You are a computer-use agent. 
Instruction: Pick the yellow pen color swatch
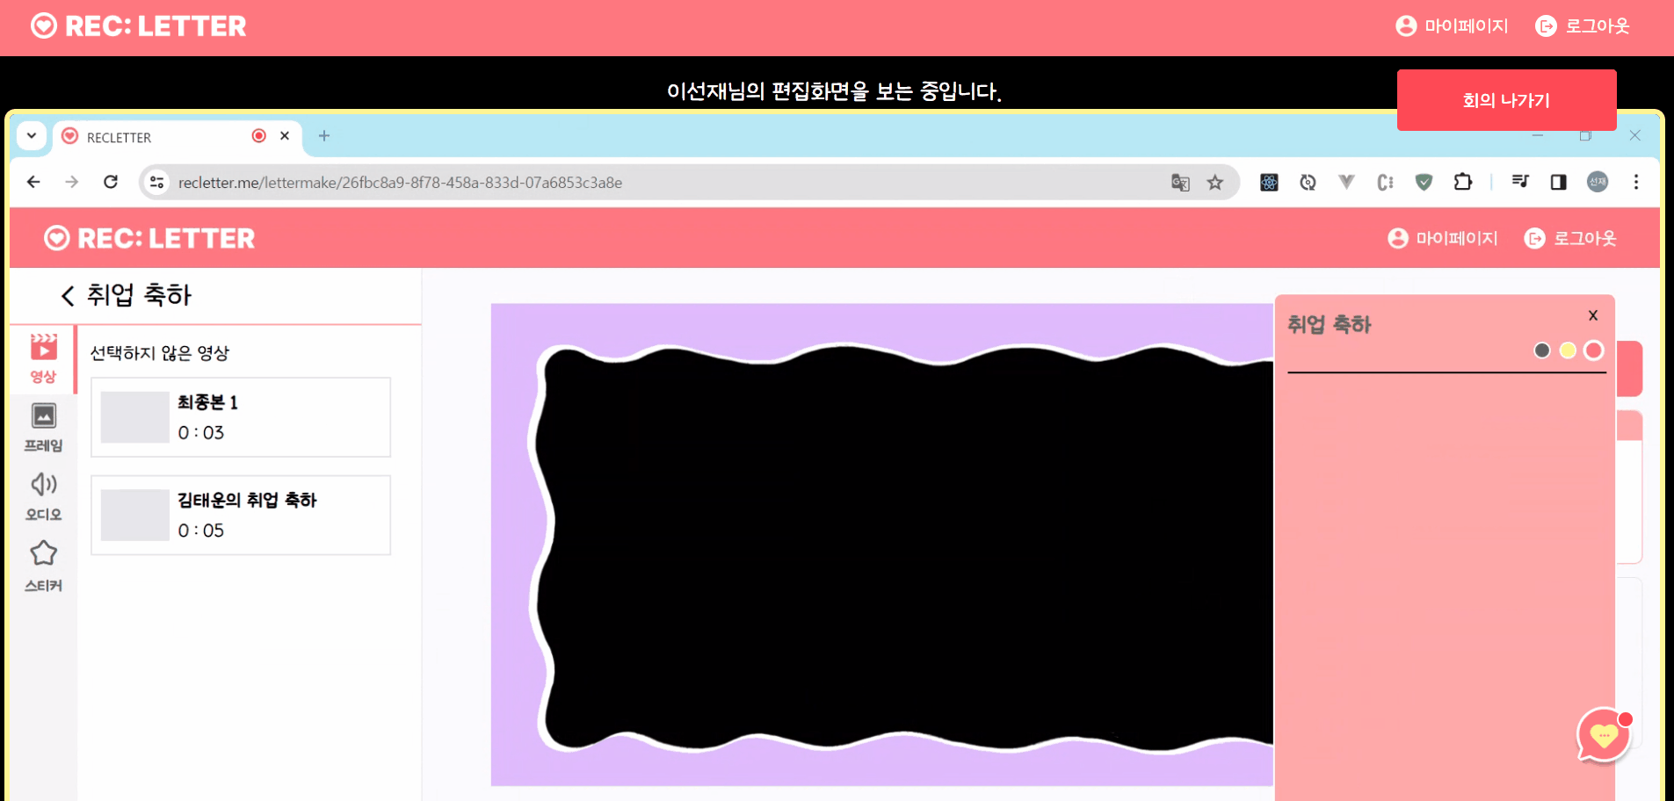click(1567, 350)
